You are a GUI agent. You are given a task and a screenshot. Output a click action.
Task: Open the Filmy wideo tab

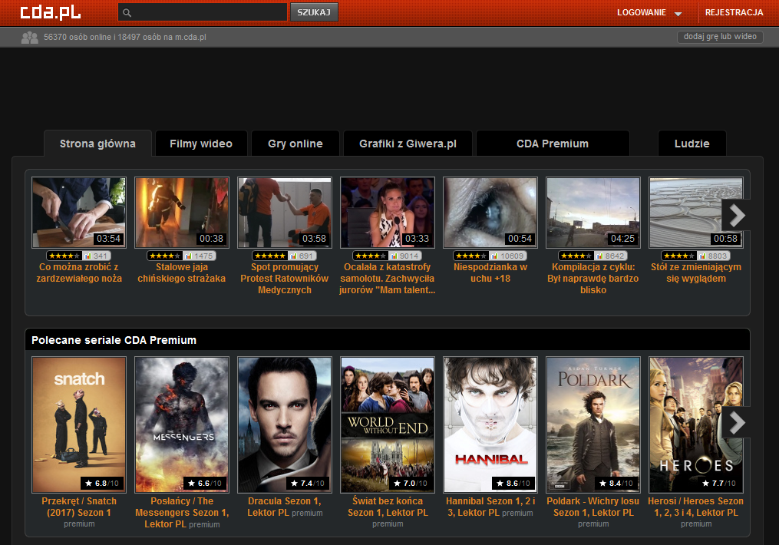pos(201,144)
